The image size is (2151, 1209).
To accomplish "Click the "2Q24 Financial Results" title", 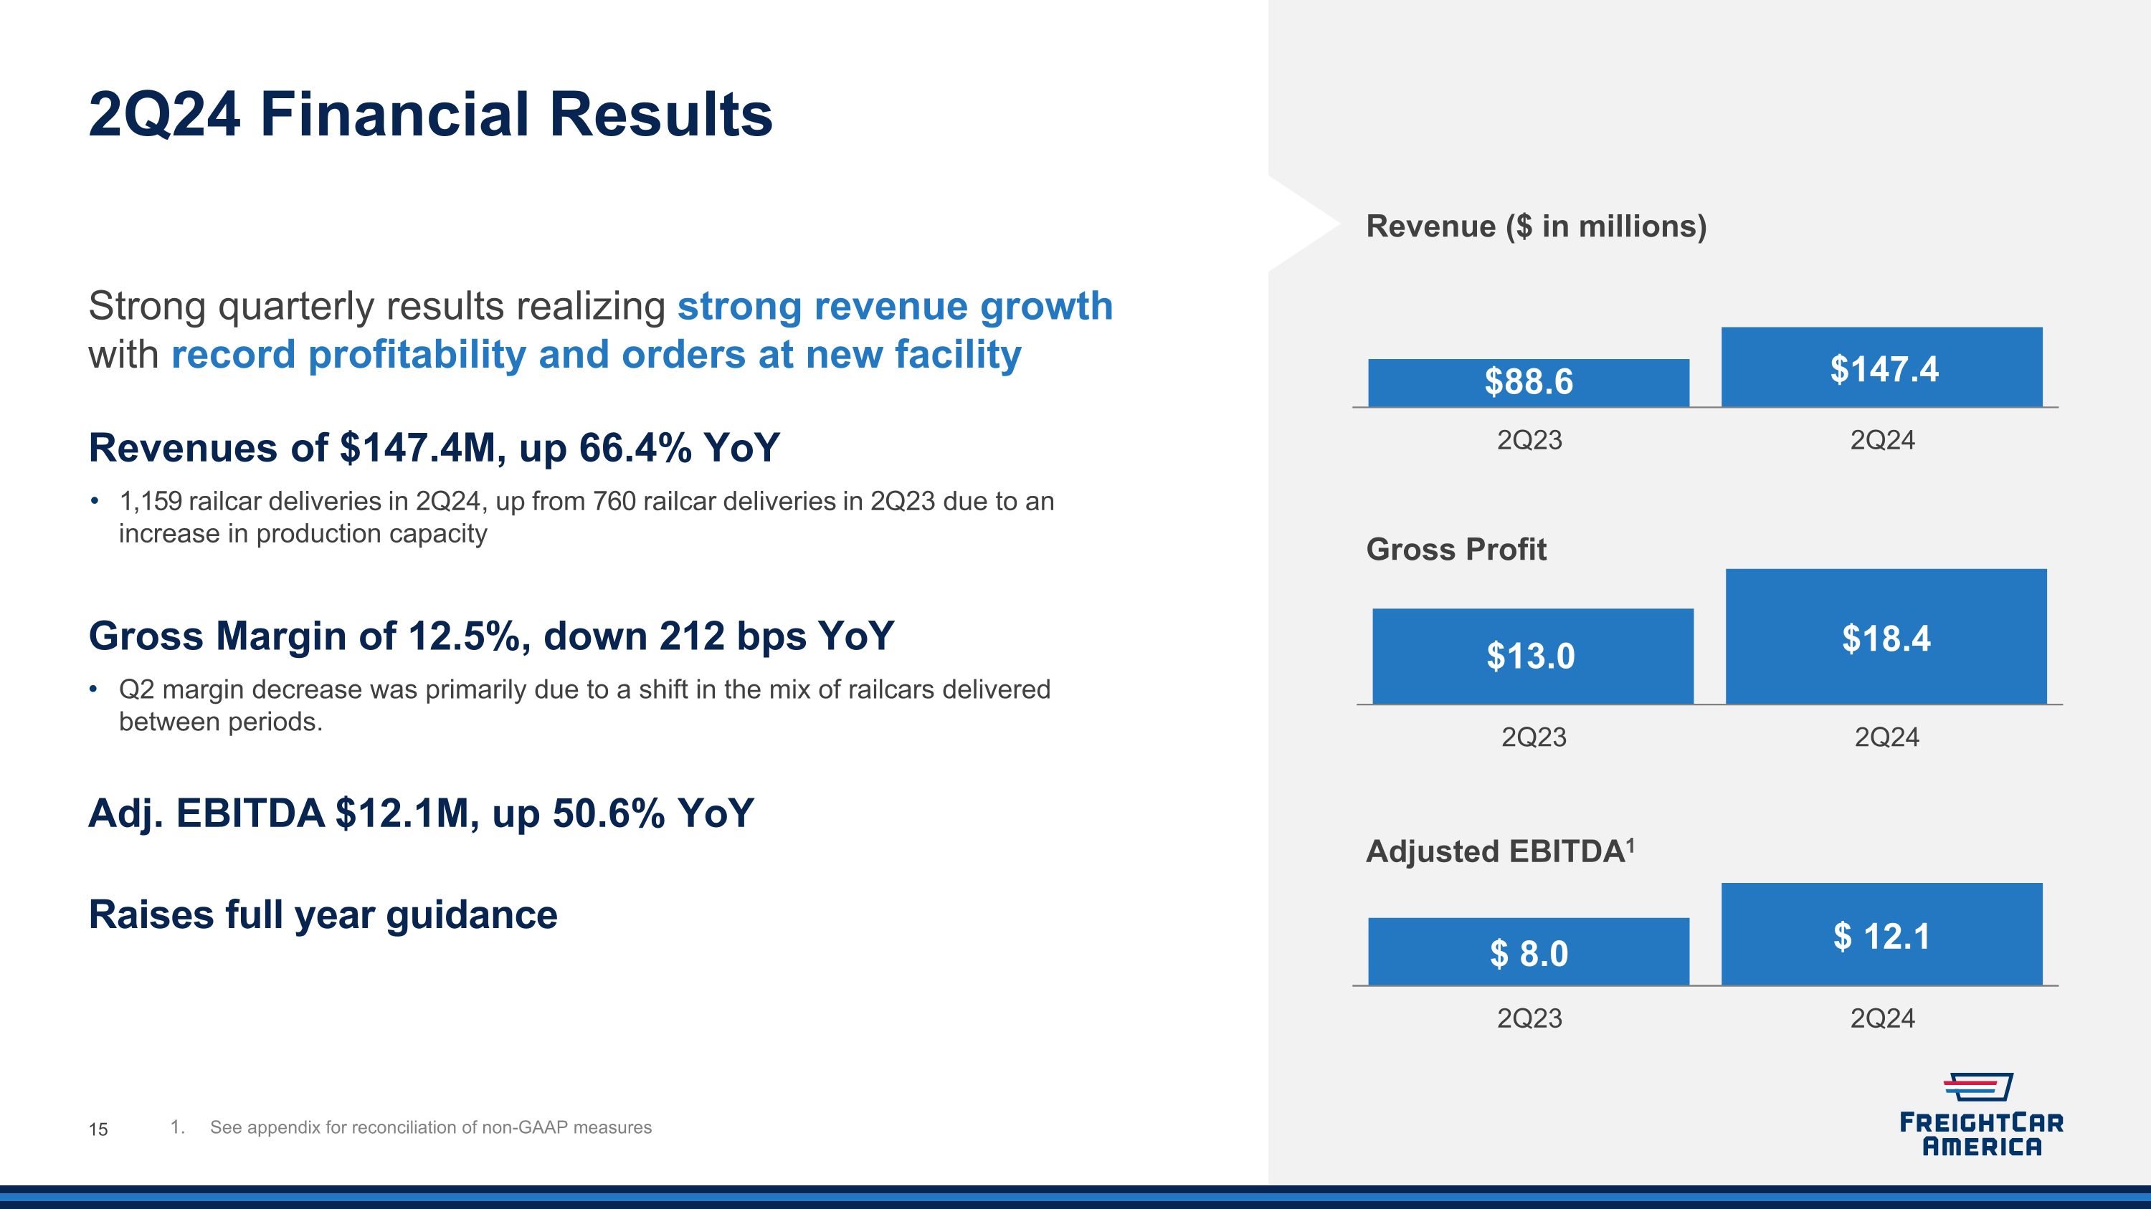I will 431,115.
